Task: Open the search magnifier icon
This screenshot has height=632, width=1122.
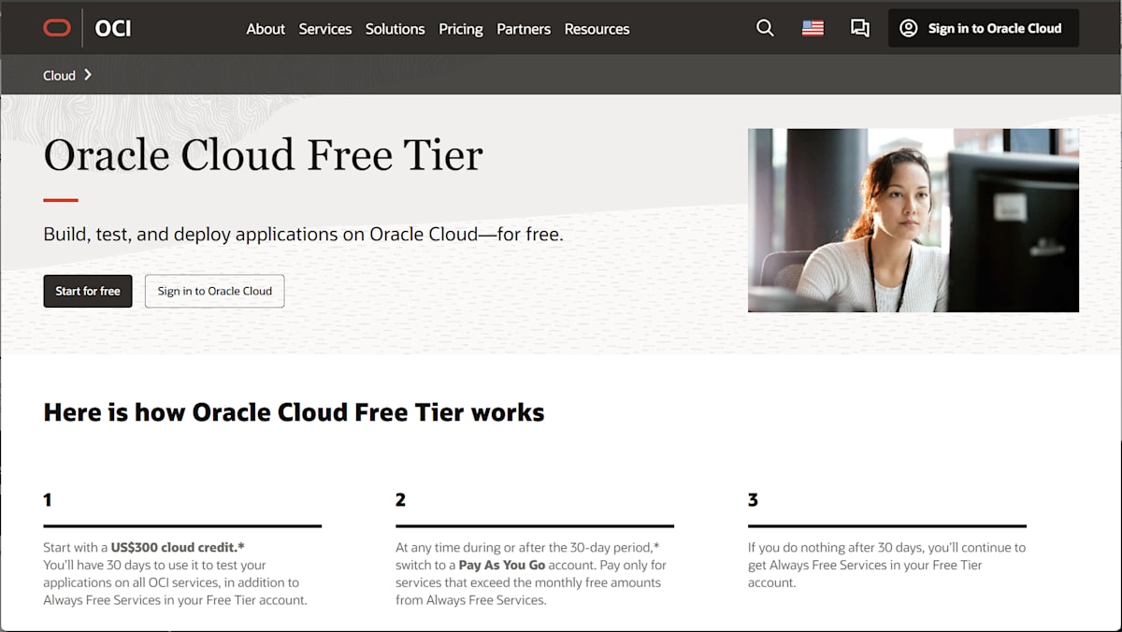Action: pyautogui.click(x=765, y=28)
